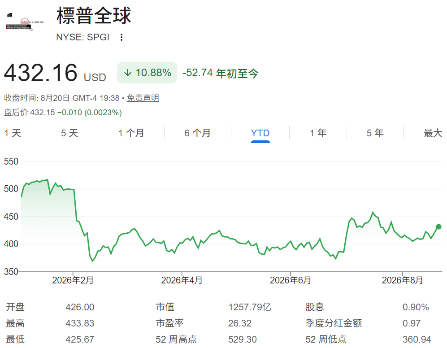Screen dimensions: 447x348
Task: Click the 市盈率 value 26.32
Action: pyautogui.click(x=240, y=323)
